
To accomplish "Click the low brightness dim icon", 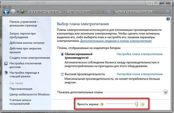I will point(102,104).
